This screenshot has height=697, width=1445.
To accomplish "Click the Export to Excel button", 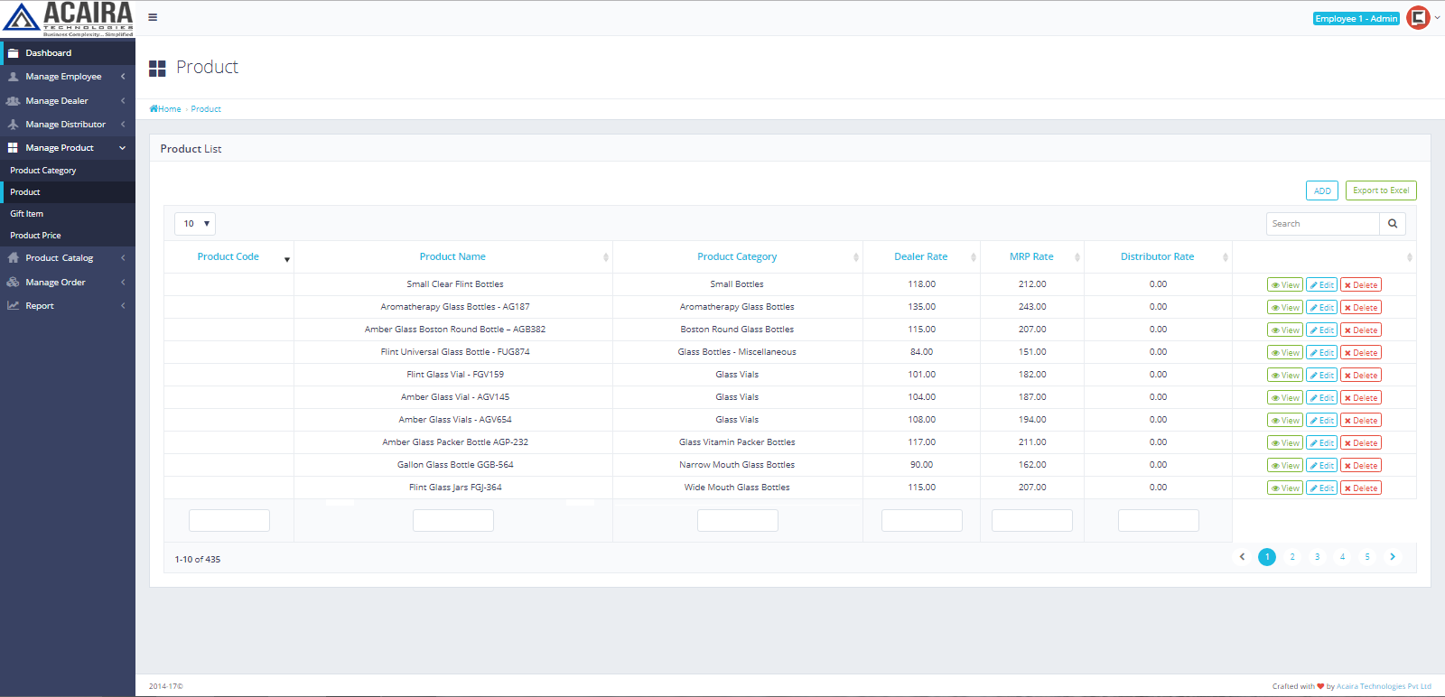I will [x=1380, y=191].
